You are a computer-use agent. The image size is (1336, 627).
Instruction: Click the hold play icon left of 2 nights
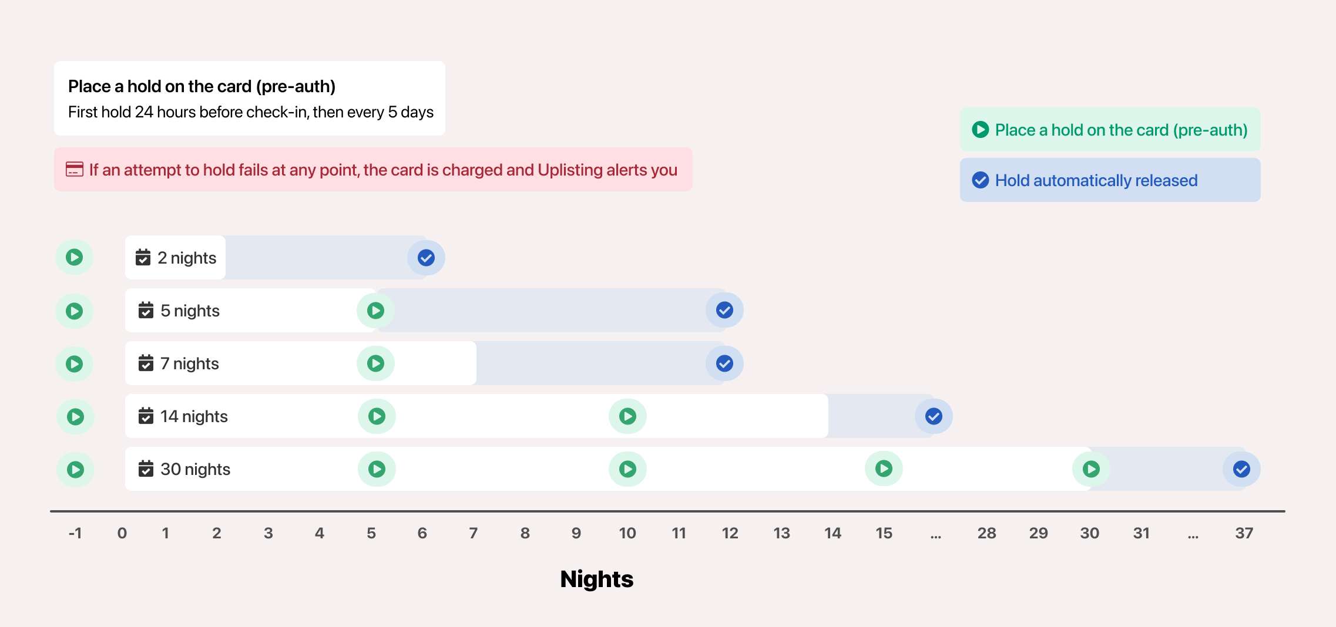pos(75,257)
